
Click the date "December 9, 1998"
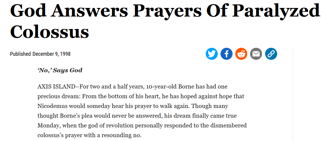51,54
